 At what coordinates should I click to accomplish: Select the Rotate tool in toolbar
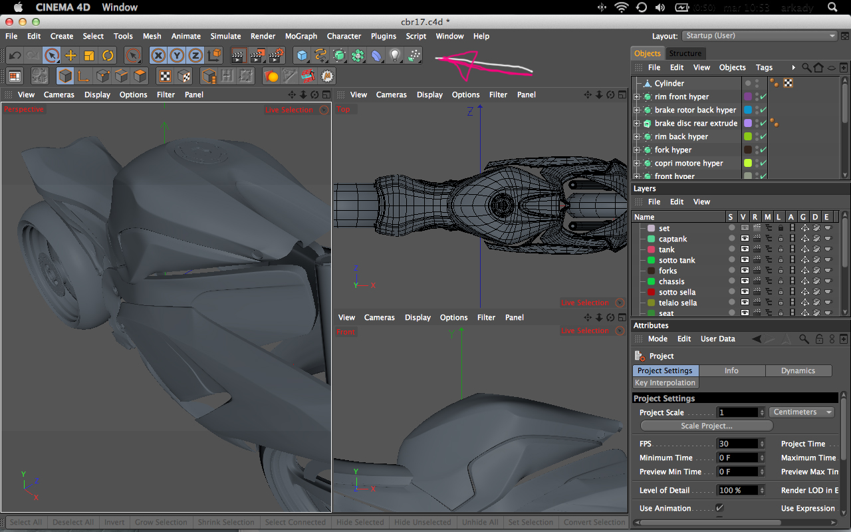click(108, 56)
